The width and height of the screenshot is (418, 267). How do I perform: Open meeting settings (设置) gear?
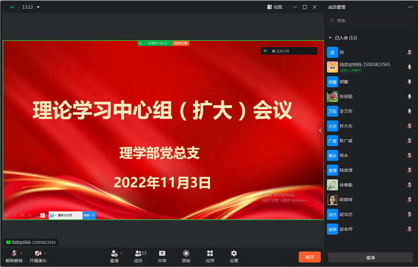coord(234,253)
